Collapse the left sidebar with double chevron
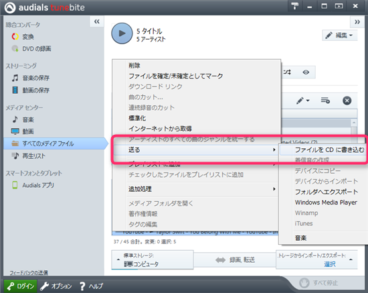 coord(97,21)
